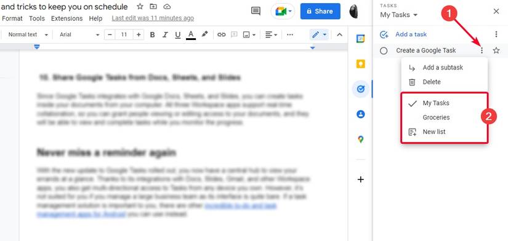Star this document
The height and width of the screenshot is (241, 508).
[x=140, y=7]
